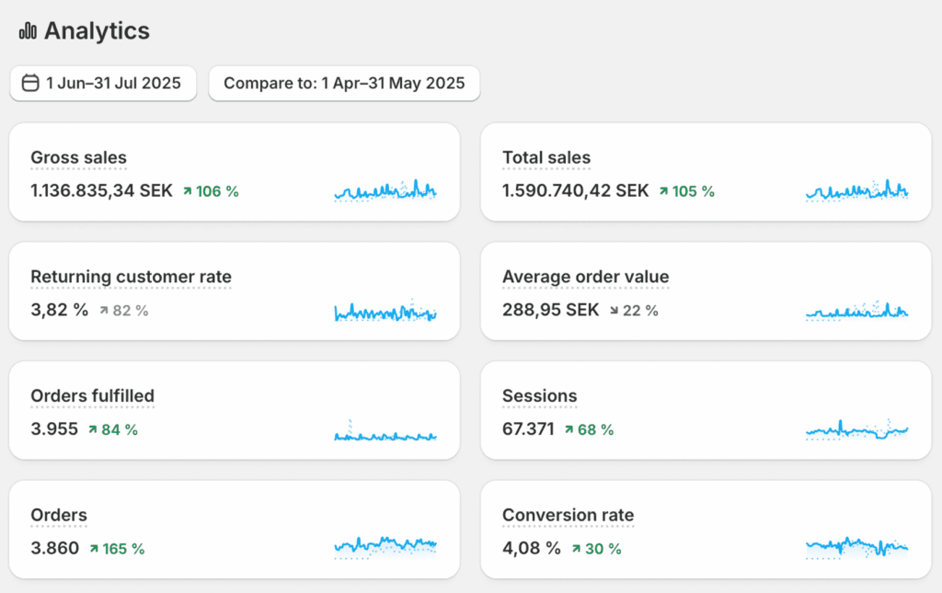The image size is (942, 593).
Task: Click the down arrow beside 22 %
Action: [614, 311]
